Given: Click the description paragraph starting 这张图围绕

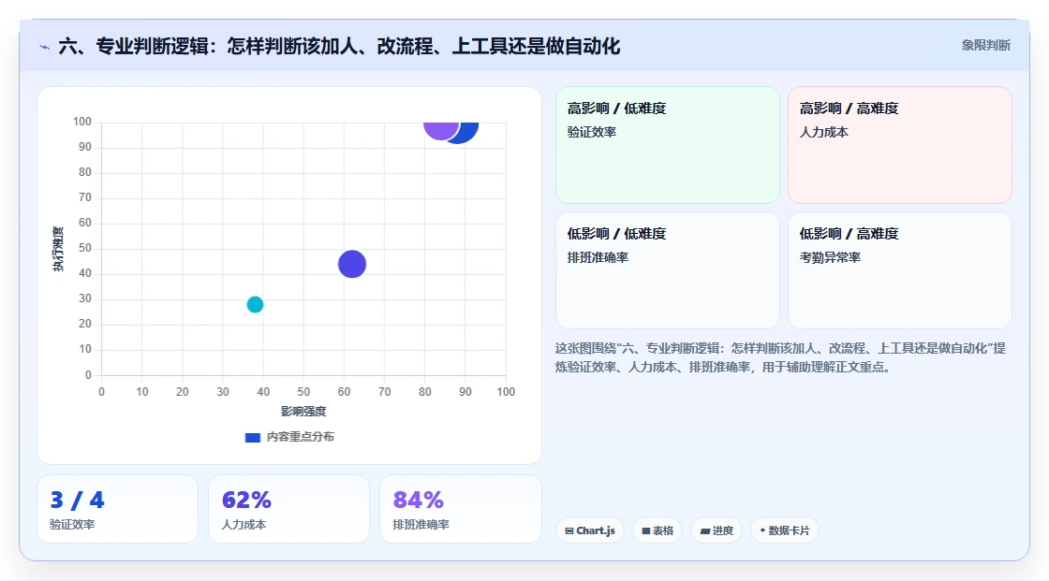Looking at the screenshot, I should (x=780, y=357).
